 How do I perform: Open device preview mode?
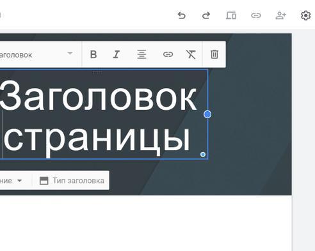coord(231,15)
